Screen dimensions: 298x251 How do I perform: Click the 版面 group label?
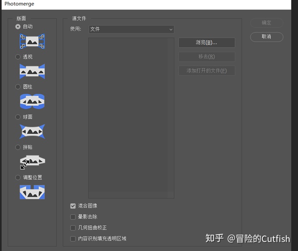21,18
